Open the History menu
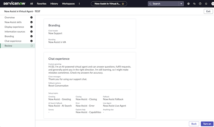The width and height of the screenshot is (214, 127). pyautogui.click(x=54, y=4)
